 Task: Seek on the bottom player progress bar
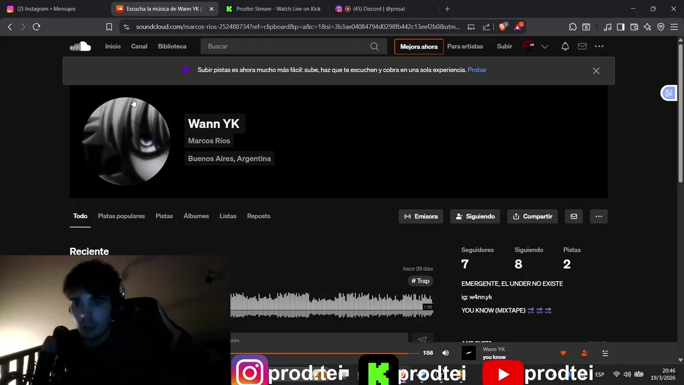(325, 353)
